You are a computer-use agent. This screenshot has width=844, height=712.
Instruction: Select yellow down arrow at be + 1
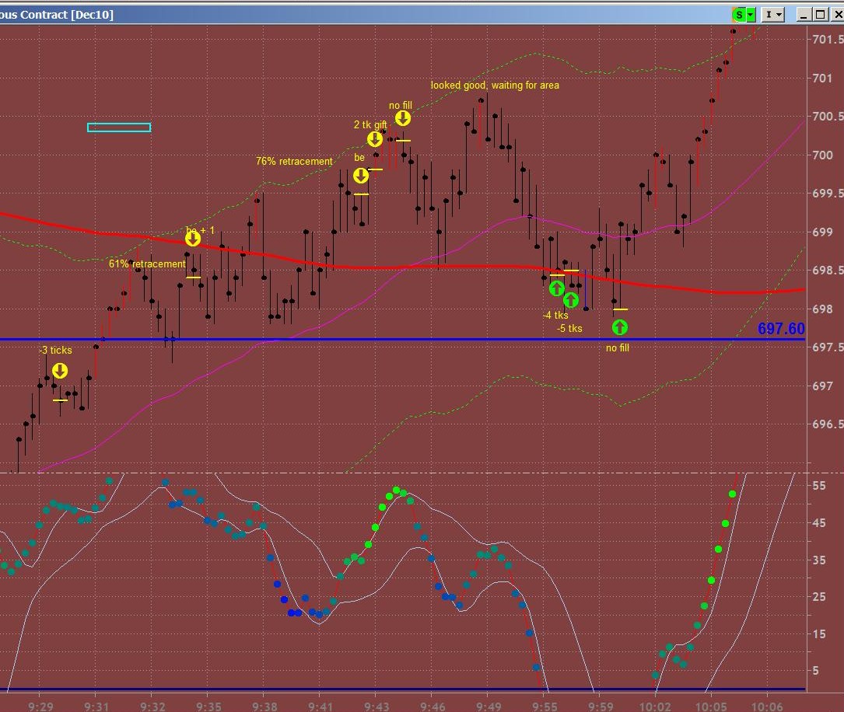(193, 238)
